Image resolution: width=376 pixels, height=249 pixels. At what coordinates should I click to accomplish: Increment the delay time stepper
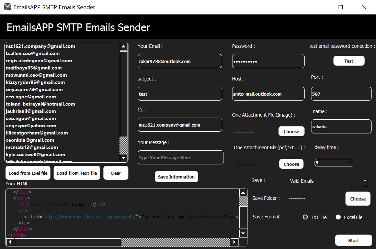(351, 161)
